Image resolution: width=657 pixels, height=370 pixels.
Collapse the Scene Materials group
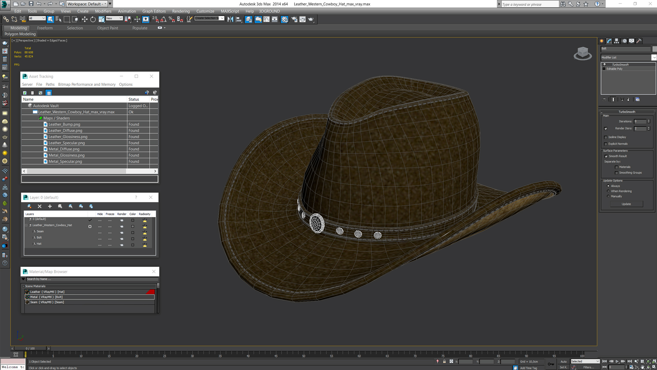[23, 286]
